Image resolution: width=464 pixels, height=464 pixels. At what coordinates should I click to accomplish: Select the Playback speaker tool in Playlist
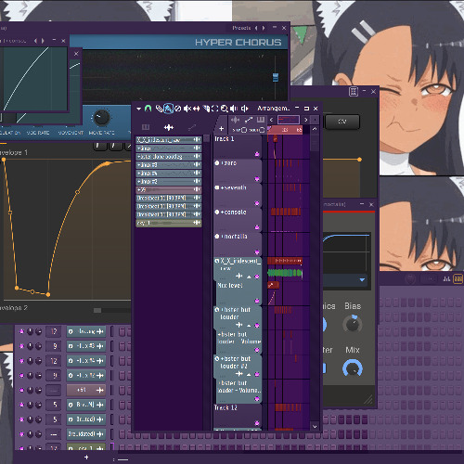[x=234, y=109]
